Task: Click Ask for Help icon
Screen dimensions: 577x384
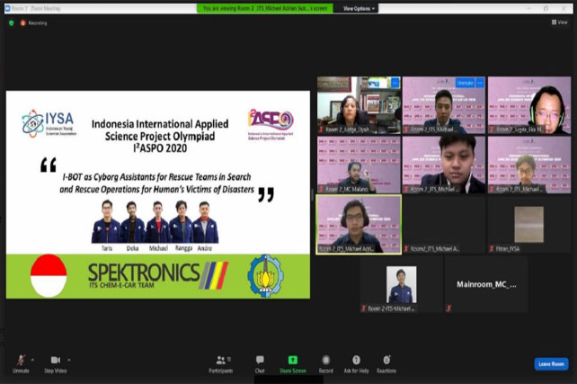Action: pos(356,360)
